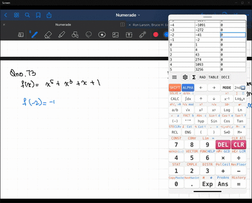The image size is (252, 203).
Task: Open calculator settings gear
Action: [185, 77]
